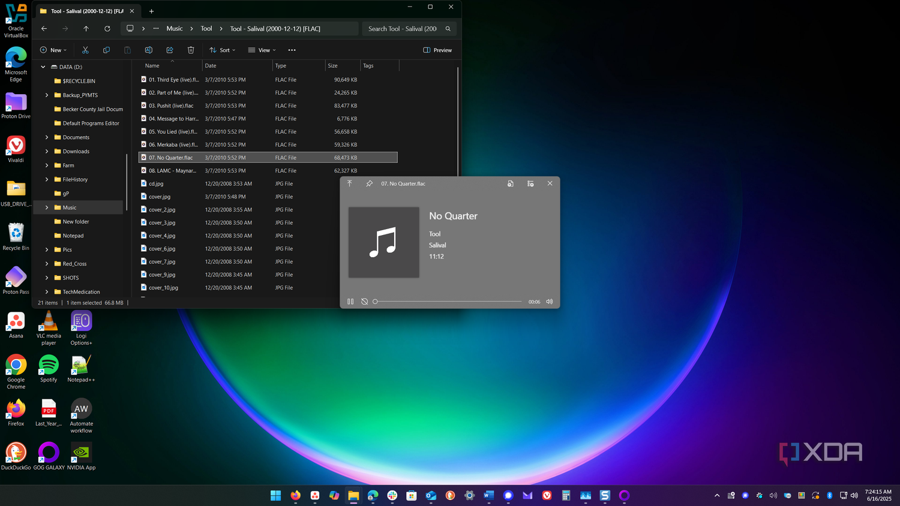This screenshot has width=900, height=506.
Task: Click the music note album art thumbnail
Action: (384, 242)
